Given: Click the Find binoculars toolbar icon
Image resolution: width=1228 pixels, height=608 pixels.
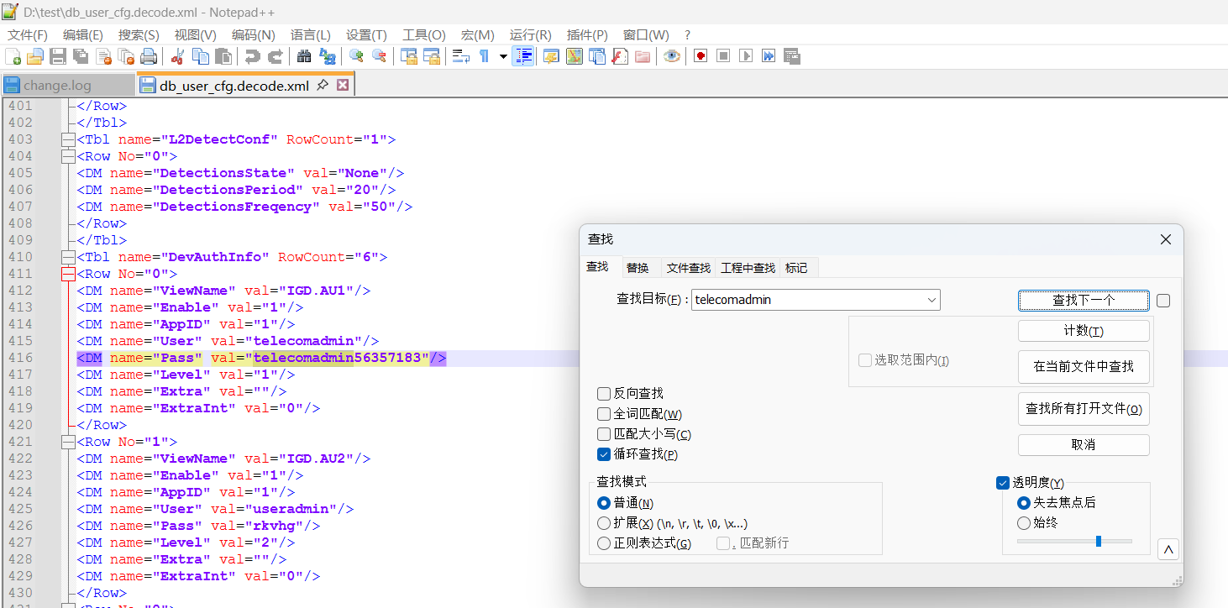Looking at the screenshot, I should pos(304,56).
